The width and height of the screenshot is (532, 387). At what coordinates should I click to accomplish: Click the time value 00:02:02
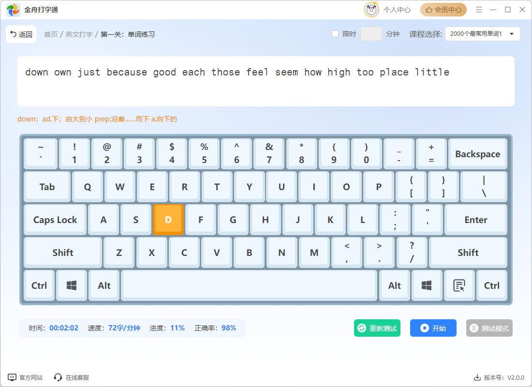(64, 328)
